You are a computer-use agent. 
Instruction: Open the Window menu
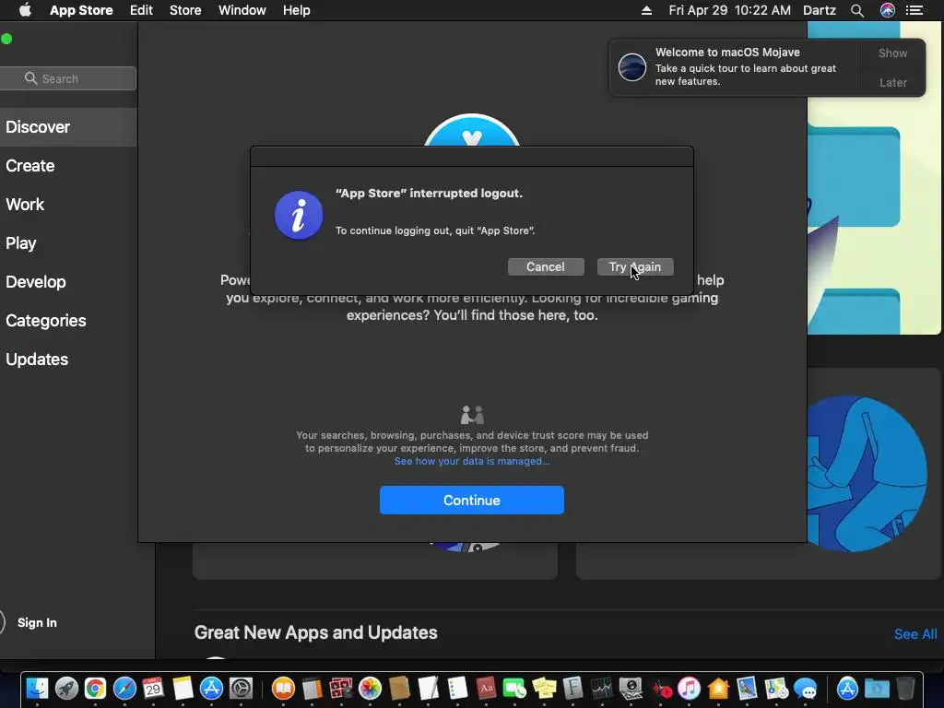pyautogui.click(x=242, y=10)
